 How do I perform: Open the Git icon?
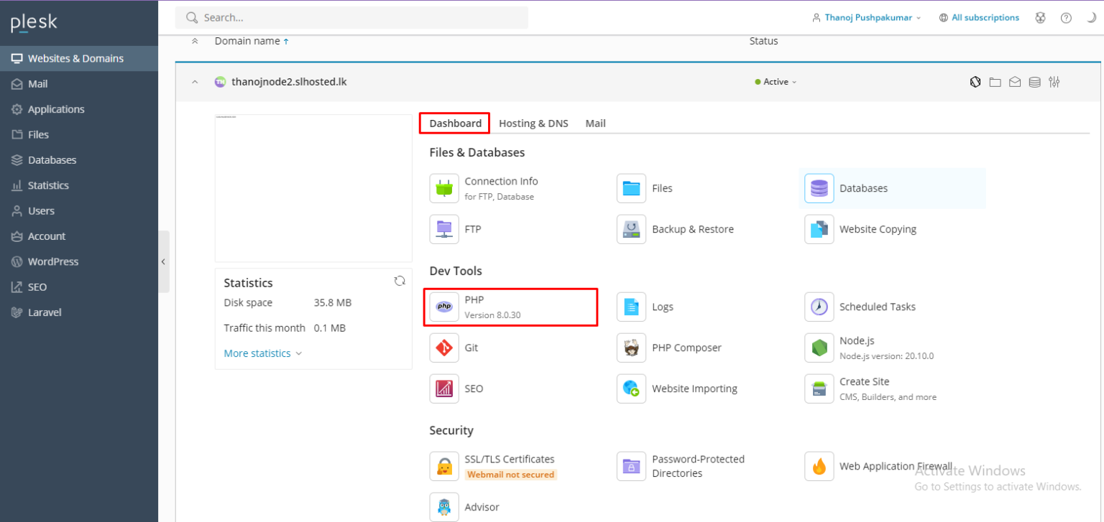point(444,348)
